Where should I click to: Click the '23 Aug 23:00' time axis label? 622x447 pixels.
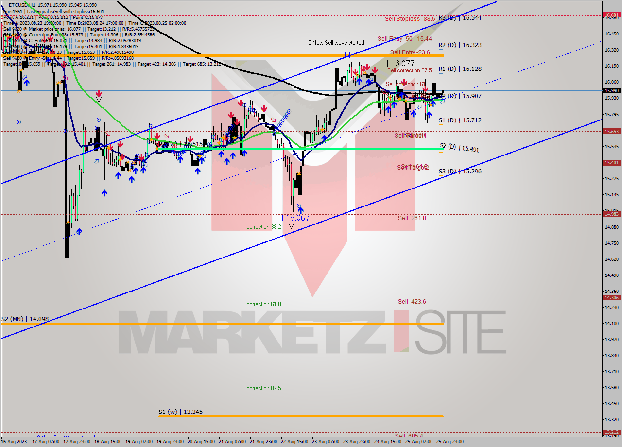pos(357,442)
